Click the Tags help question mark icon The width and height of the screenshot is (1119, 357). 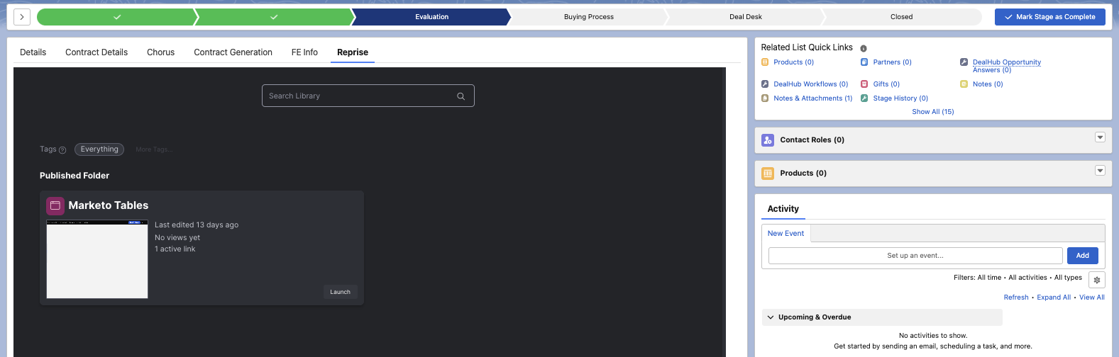click(62, 150)
